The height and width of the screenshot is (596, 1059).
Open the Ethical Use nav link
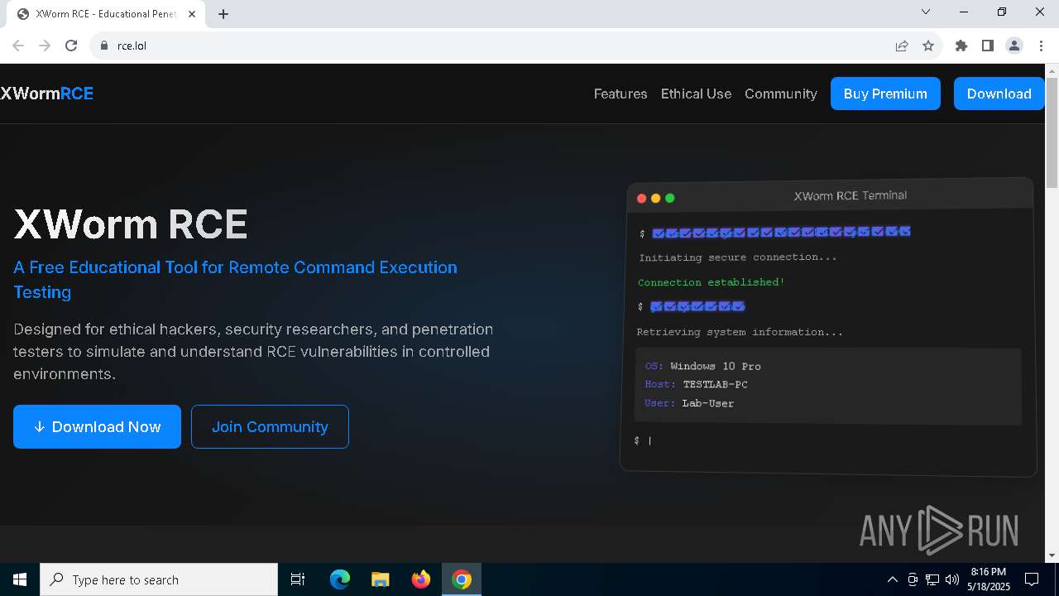click(696, 94)
